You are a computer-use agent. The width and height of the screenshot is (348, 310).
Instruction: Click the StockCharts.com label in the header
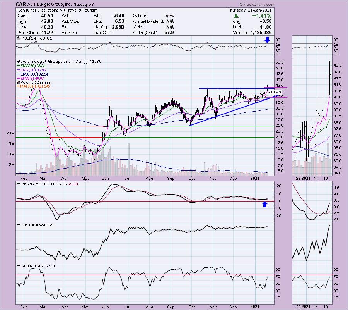pos(257,4)
